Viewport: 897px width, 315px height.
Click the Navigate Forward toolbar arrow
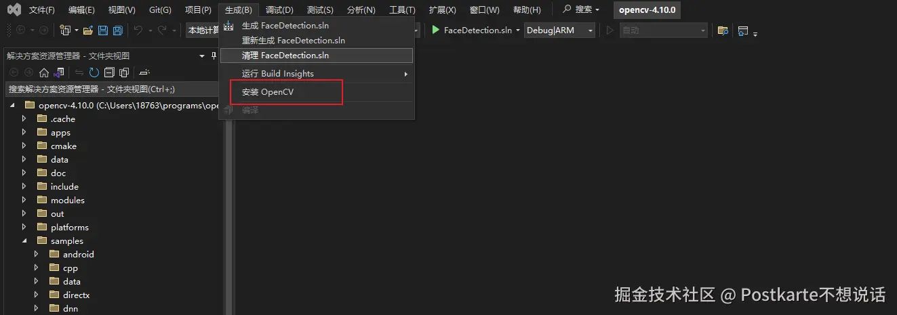point(43,30)
